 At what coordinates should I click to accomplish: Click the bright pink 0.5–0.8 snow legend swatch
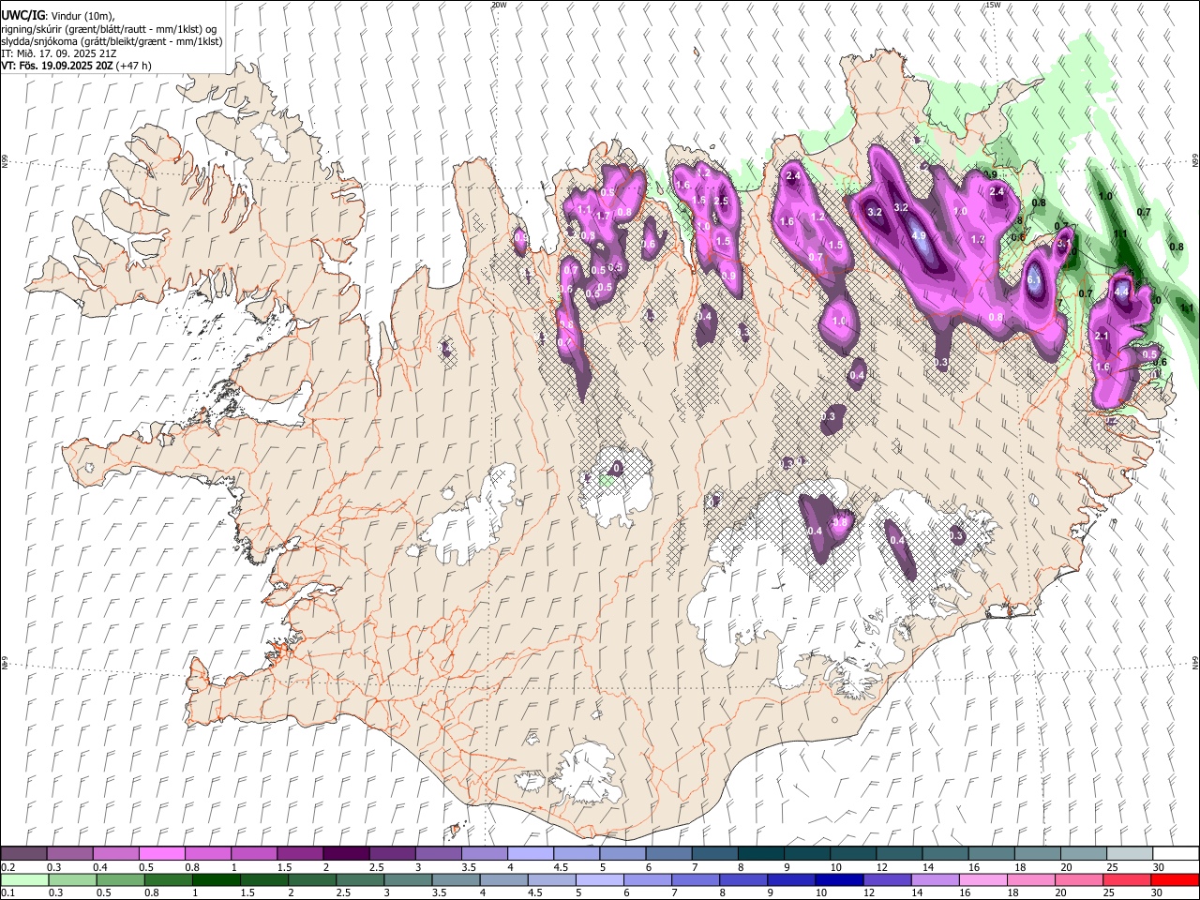[162, 854]
